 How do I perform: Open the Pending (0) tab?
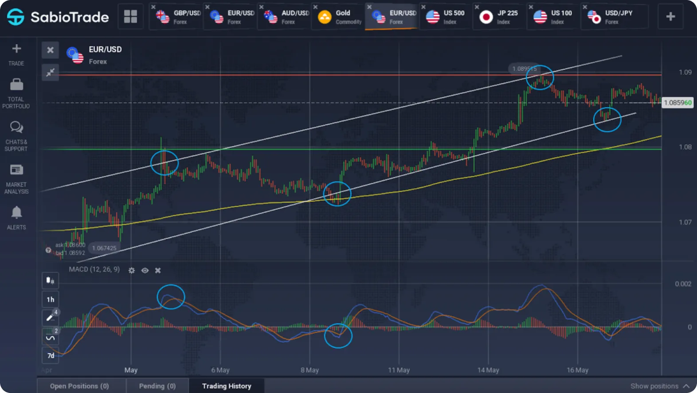tap(157, 386)
